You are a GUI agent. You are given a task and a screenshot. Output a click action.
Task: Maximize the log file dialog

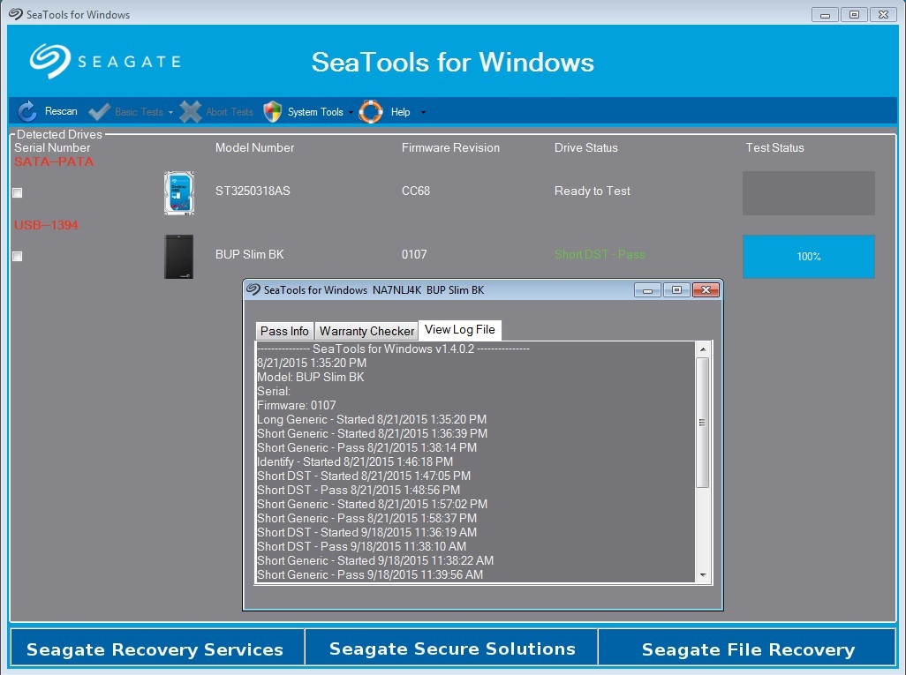pos(676,290)
